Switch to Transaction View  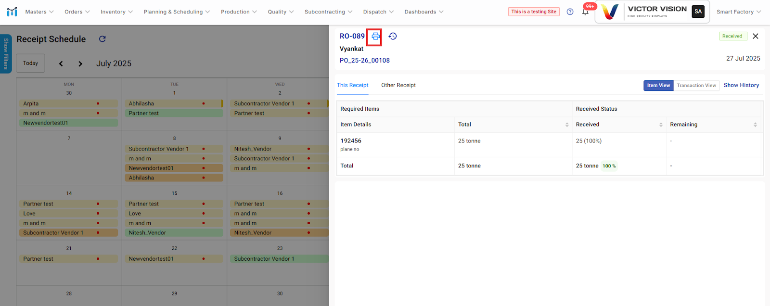(x=696, y=86)
